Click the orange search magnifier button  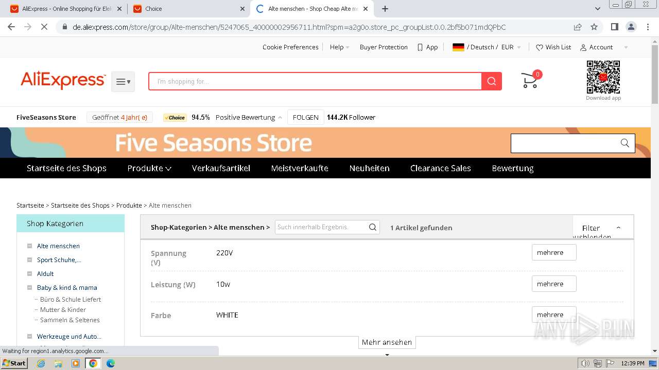(492, 81)
